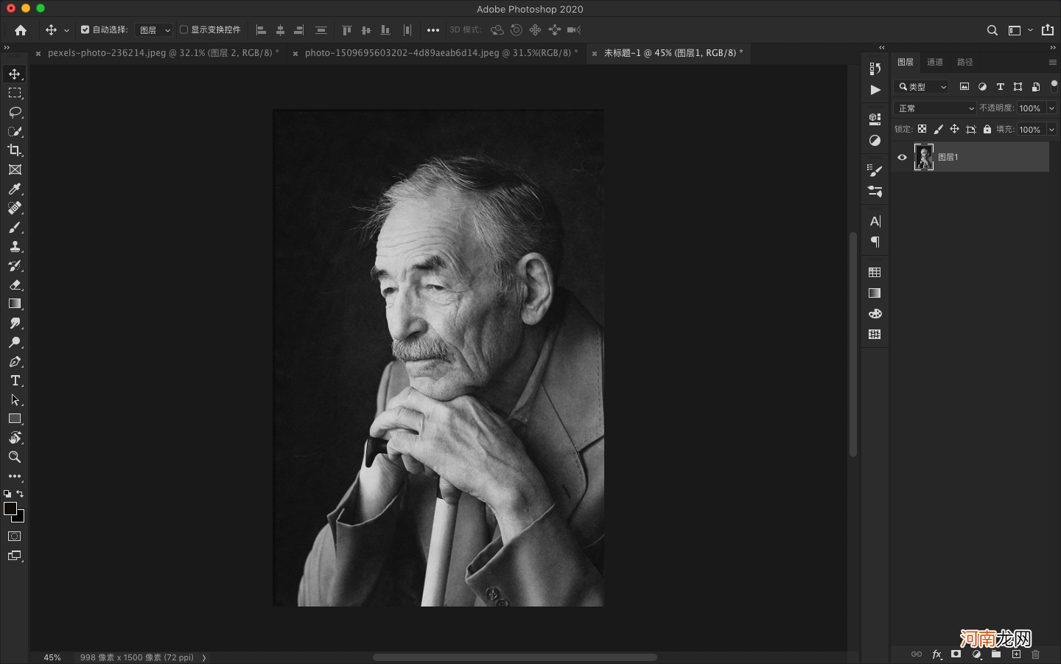
Task: Select the 图层 layers tab
Action: point(906,62)
